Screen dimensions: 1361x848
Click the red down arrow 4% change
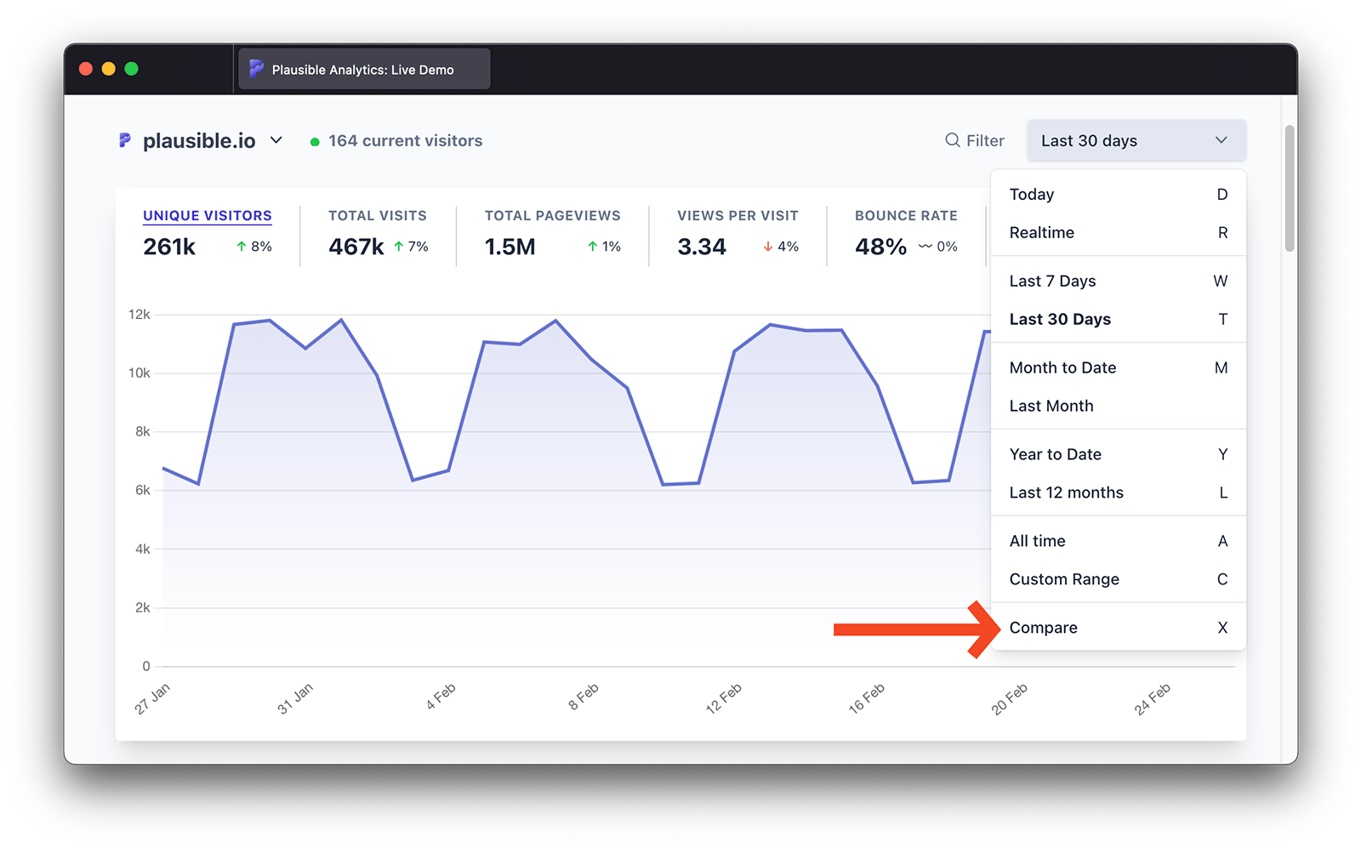click(x=781, y=247)
